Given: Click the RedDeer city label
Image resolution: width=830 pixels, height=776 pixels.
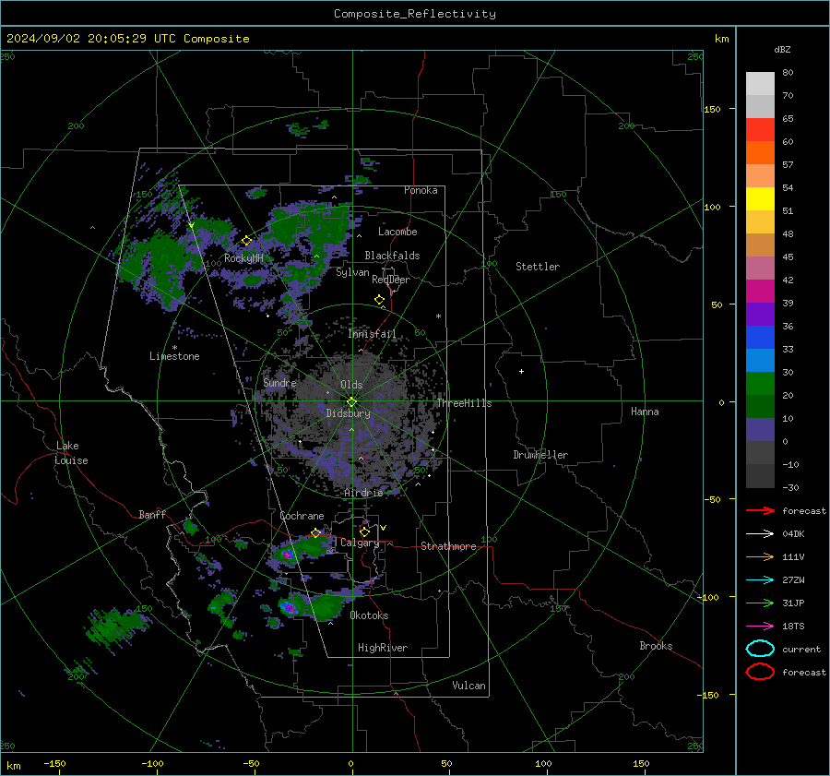Looking at the screenshot, I should tap(391, 280).
